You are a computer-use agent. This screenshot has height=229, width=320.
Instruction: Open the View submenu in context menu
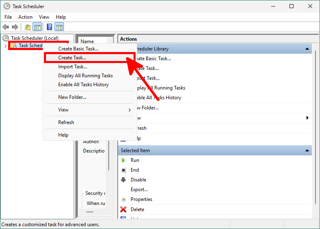pos(94,110)
